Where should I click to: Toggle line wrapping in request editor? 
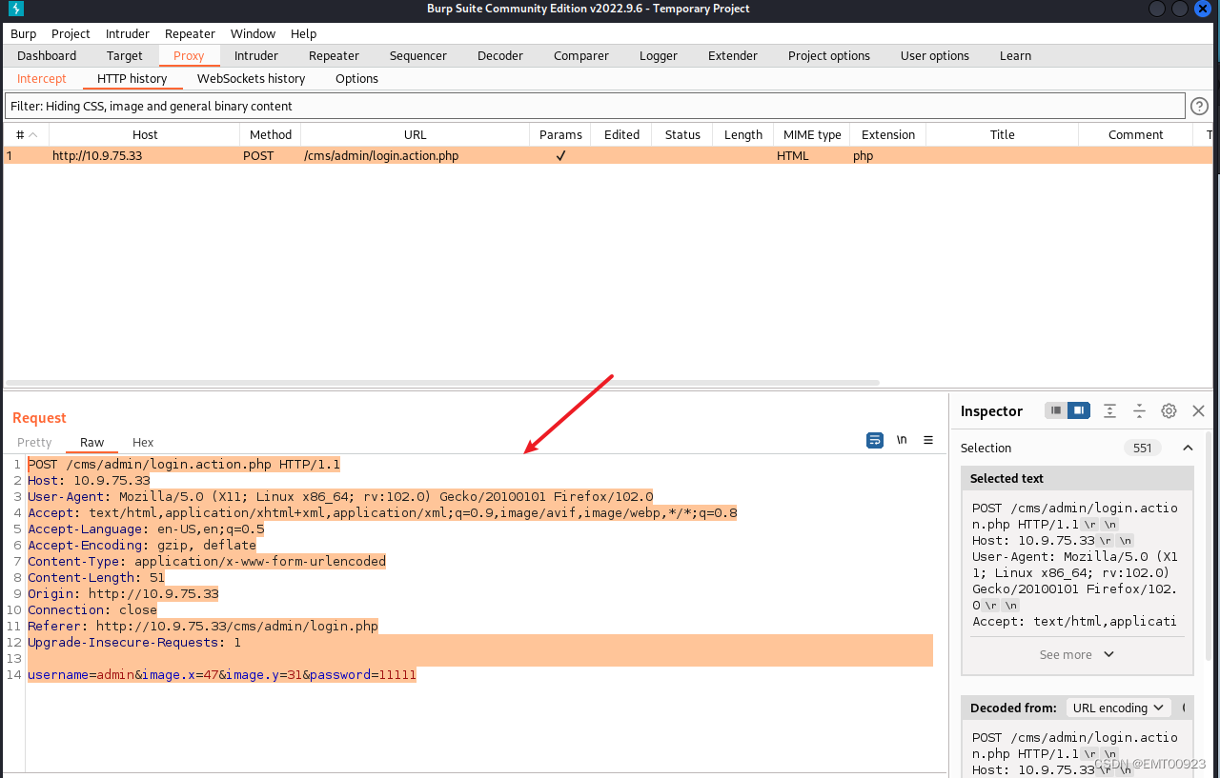click(x=874, y=440)
